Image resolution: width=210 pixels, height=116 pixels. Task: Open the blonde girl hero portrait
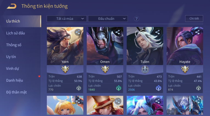(x=65, y=105)
